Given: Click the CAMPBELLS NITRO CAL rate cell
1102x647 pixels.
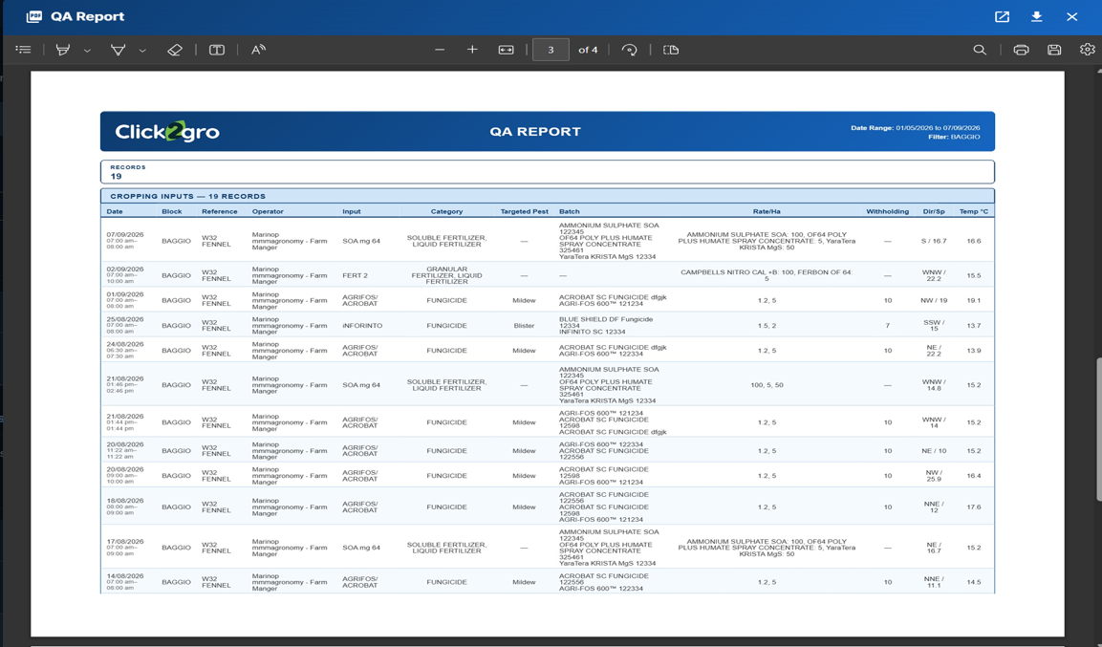Looking at the screenshot, I should [767, 275].
